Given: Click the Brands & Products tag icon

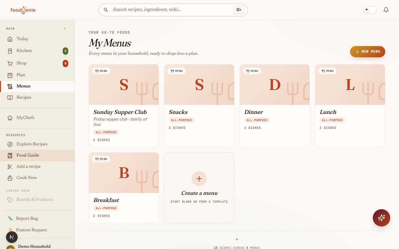Looking at the screenshot, I should (x=10, y=200).
